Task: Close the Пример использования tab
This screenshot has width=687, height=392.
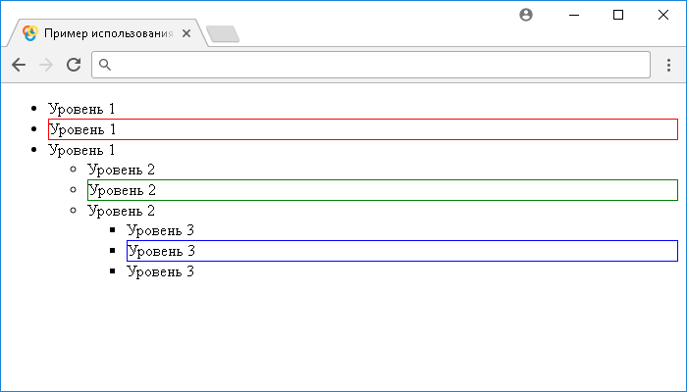Action: pyautogui.click(x=186, y=33)
